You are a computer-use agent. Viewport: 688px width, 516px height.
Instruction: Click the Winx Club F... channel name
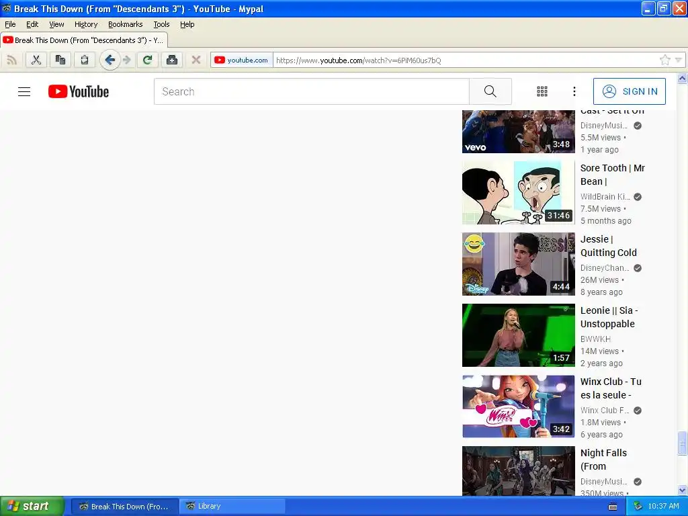coord(605,411)
